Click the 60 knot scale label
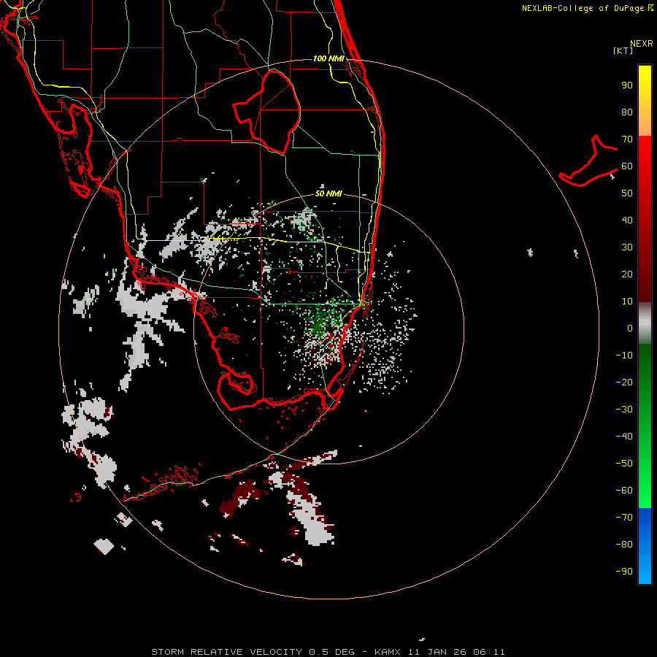This screenshot has height=657, width=657. point(627,166)
